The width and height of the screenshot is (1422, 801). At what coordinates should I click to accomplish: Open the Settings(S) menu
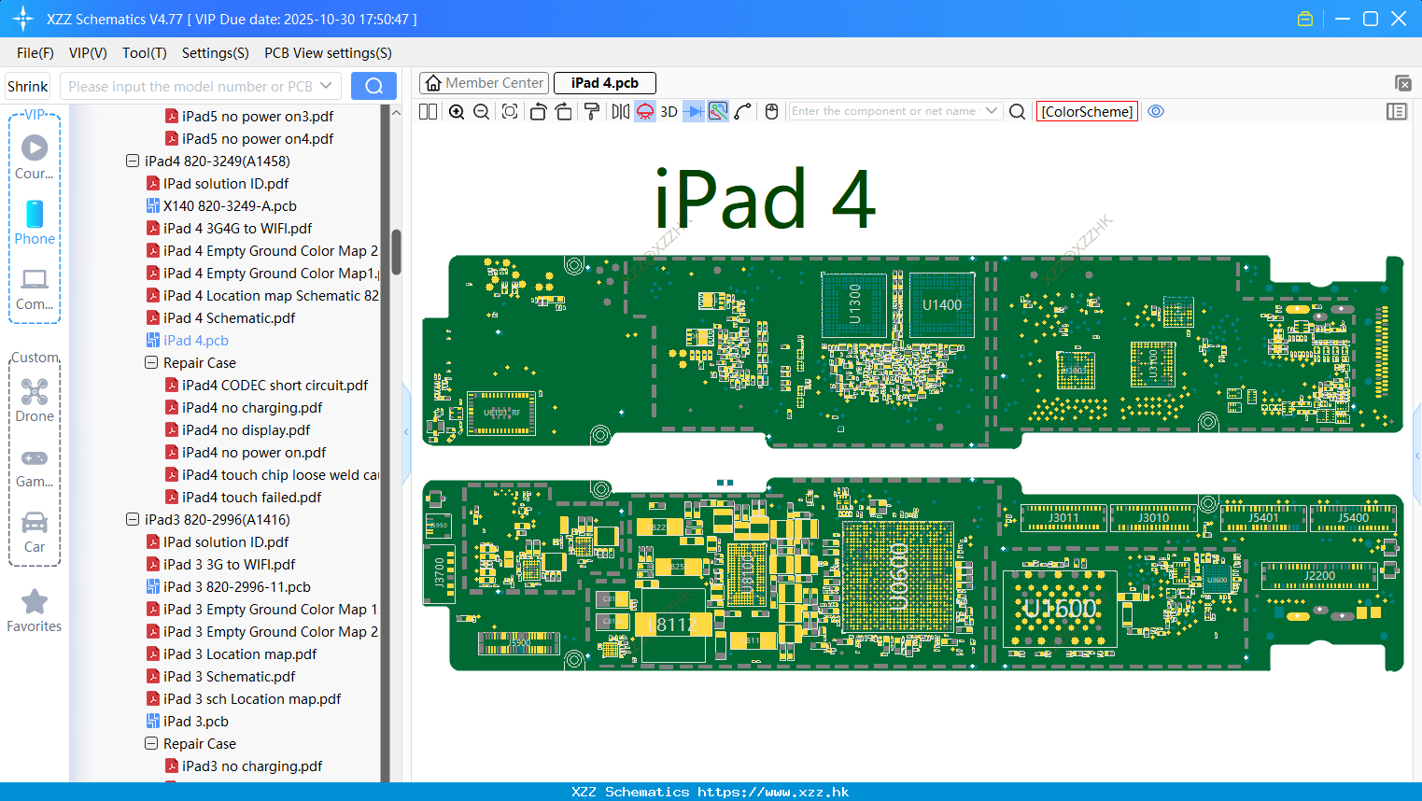point(216,53)
